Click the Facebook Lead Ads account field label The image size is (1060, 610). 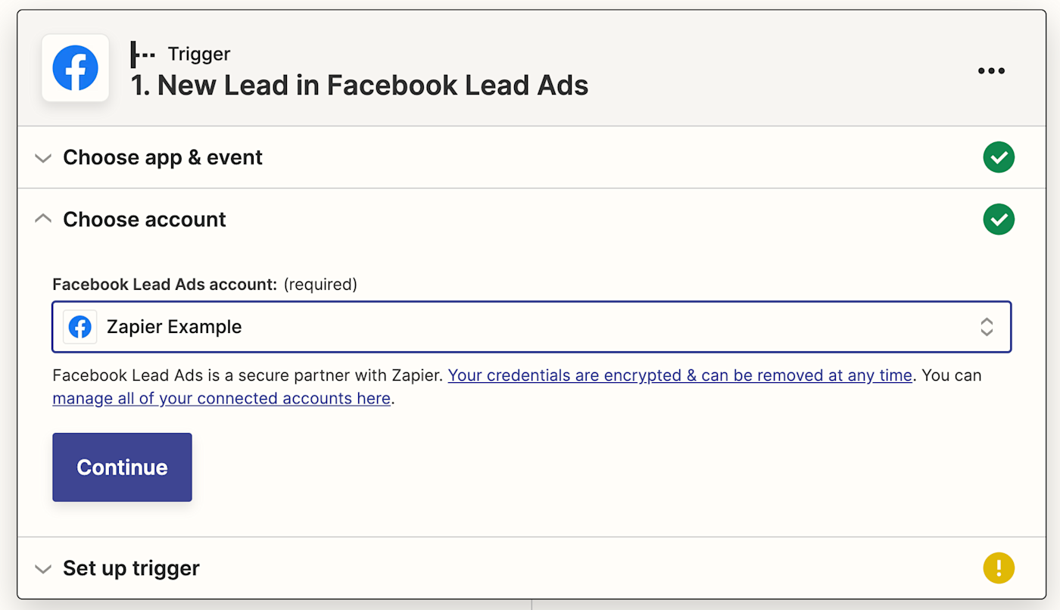pos(164,285)
